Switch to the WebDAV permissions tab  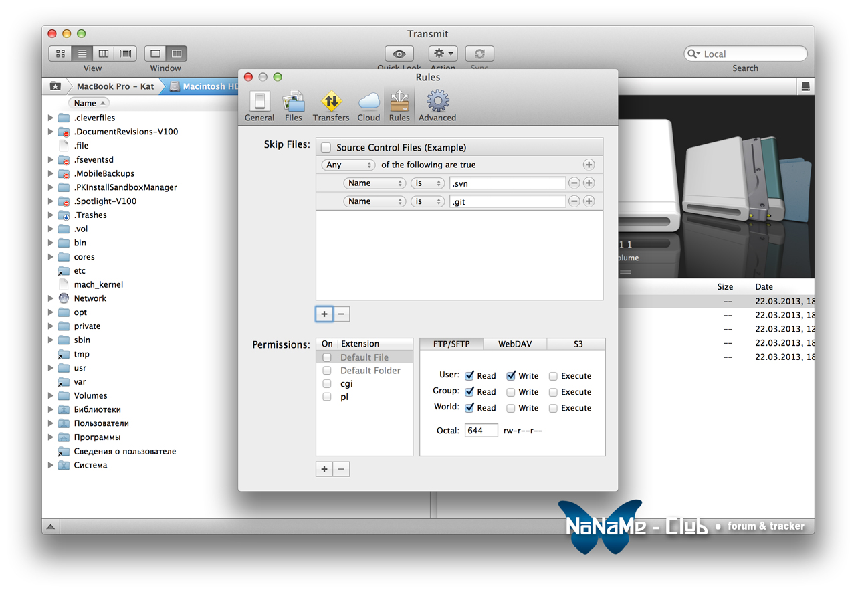pyautogui.click(x=515, y=344)
